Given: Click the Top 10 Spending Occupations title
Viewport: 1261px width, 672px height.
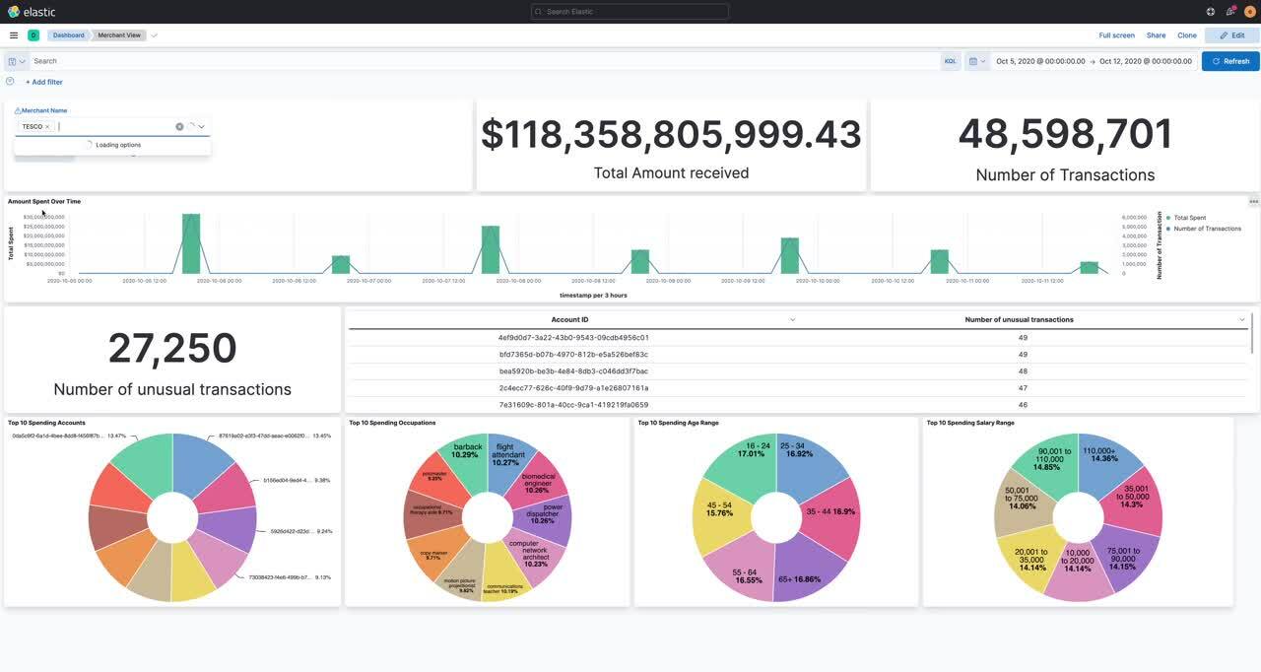Looking at the screenshot, I should coord(392,423).
